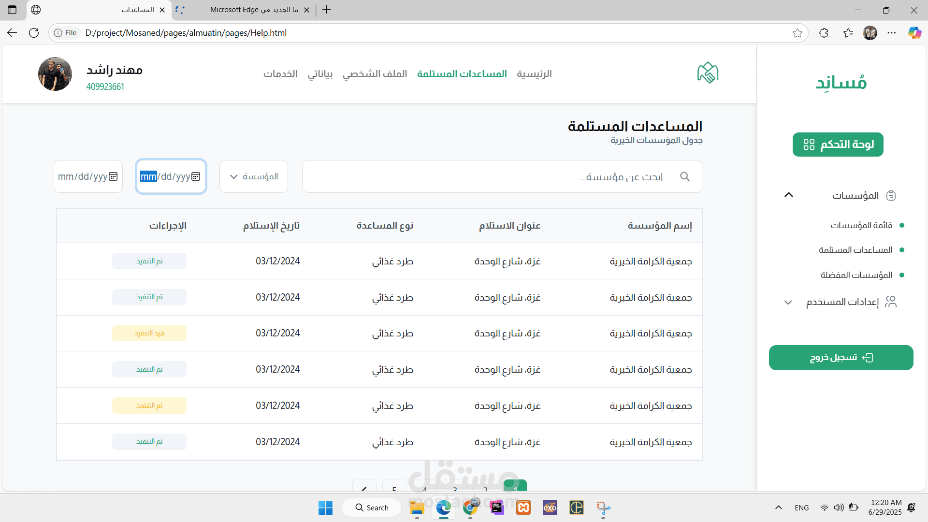This screenshot has width=928, height=522.
Task: Expand إعدادات المستخدم sidebar section
Action: tap(788, 303)
